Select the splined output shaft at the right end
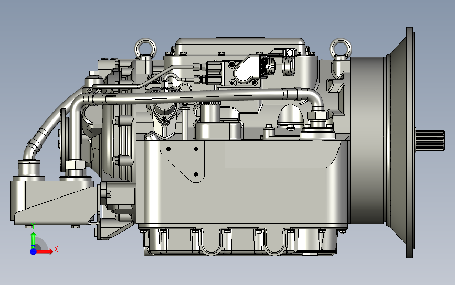The width and height of the screenshot is (455, 285). [430, 140]
